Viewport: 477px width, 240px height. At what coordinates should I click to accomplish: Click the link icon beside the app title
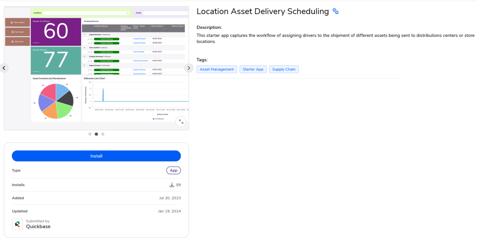click(336, 11)
